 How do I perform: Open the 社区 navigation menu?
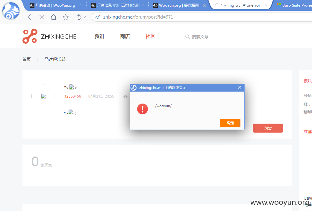pyautogui.click(x=150, y=37)
